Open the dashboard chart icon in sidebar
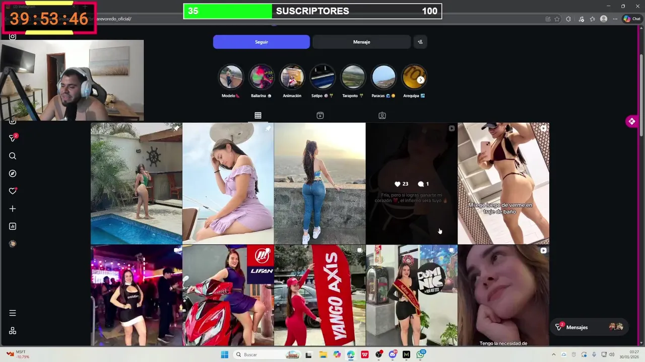The width and height of the screenshot is (645, 362). tap(13, 226)
